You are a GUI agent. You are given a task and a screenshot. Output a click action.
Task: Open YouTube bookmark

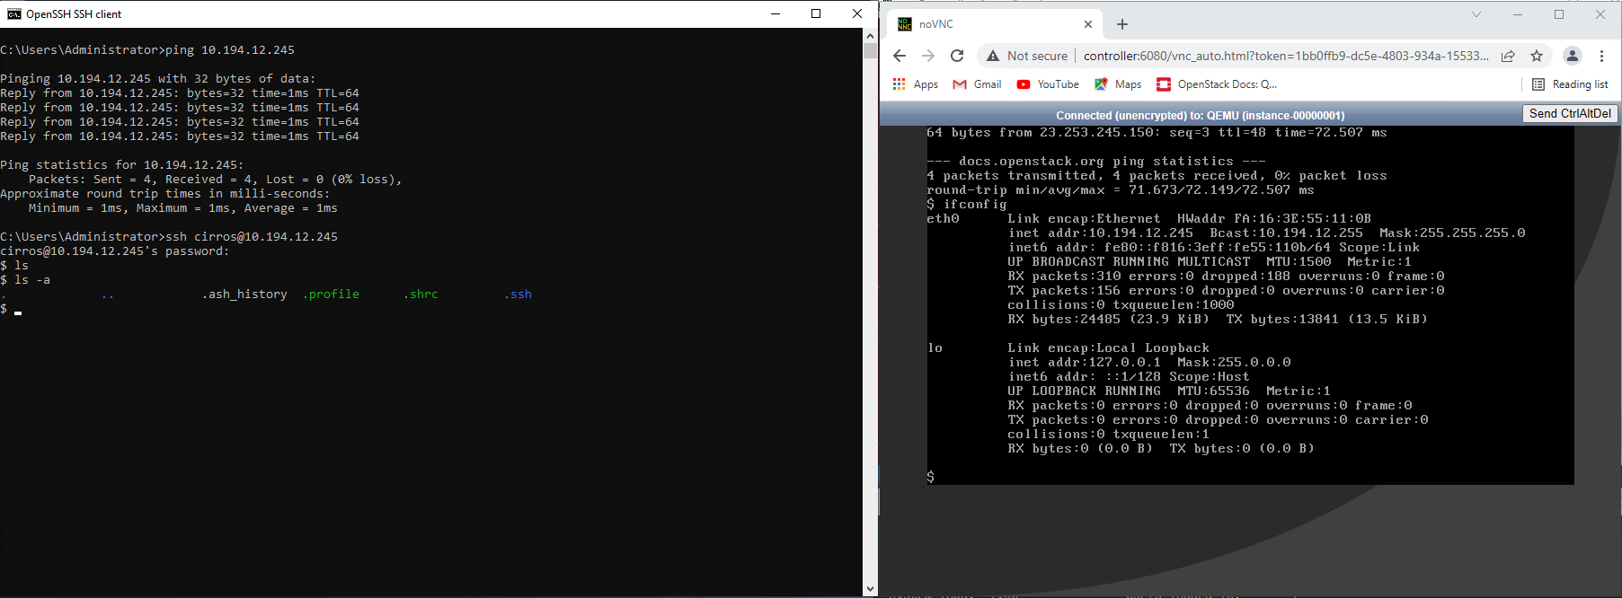coord(1048,84)
